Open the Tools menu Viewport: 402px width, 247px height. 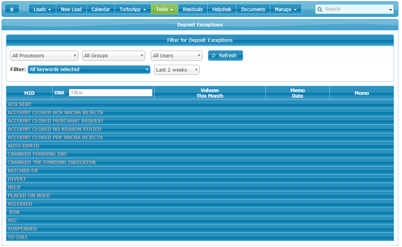(164, 9)
